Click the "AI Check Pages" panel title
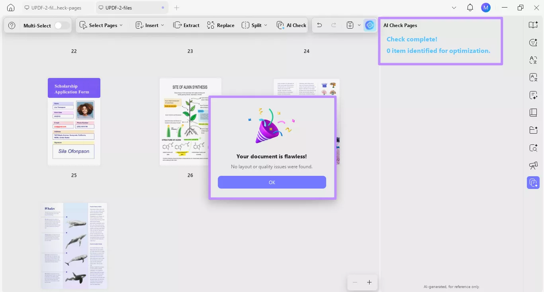Viewport: 544px width, 292px height. pos(400,25)
